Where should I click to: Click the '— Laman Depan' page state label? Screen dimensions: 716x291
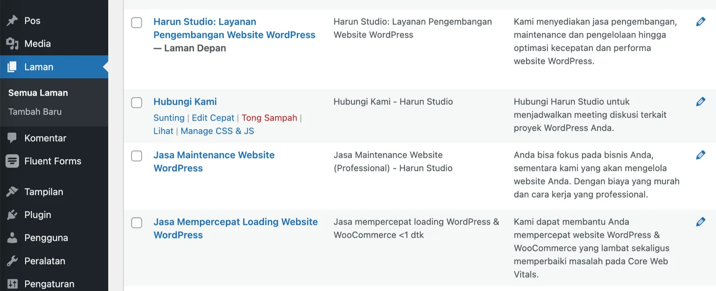[190, 48]
